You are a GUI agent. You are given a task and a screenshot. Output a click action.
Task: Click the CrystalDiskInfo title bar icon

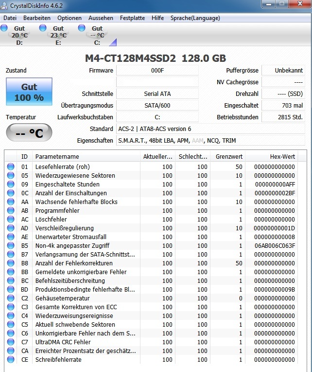4,5
